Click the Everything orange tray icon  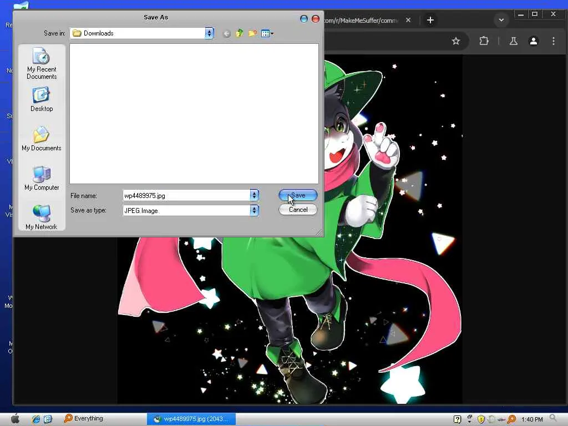(x=511, y=419)
